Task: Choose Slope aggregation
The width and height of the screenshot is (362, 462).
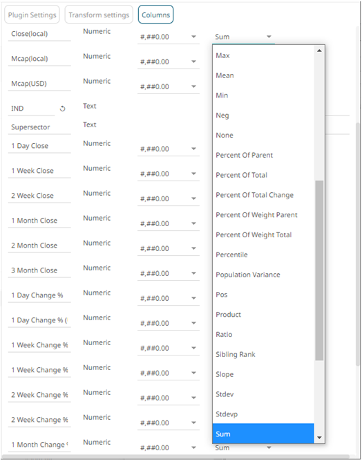Action: coord(263,374)
